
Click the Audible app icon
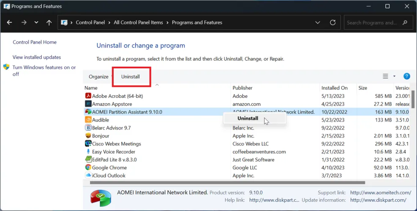[88, 120]
